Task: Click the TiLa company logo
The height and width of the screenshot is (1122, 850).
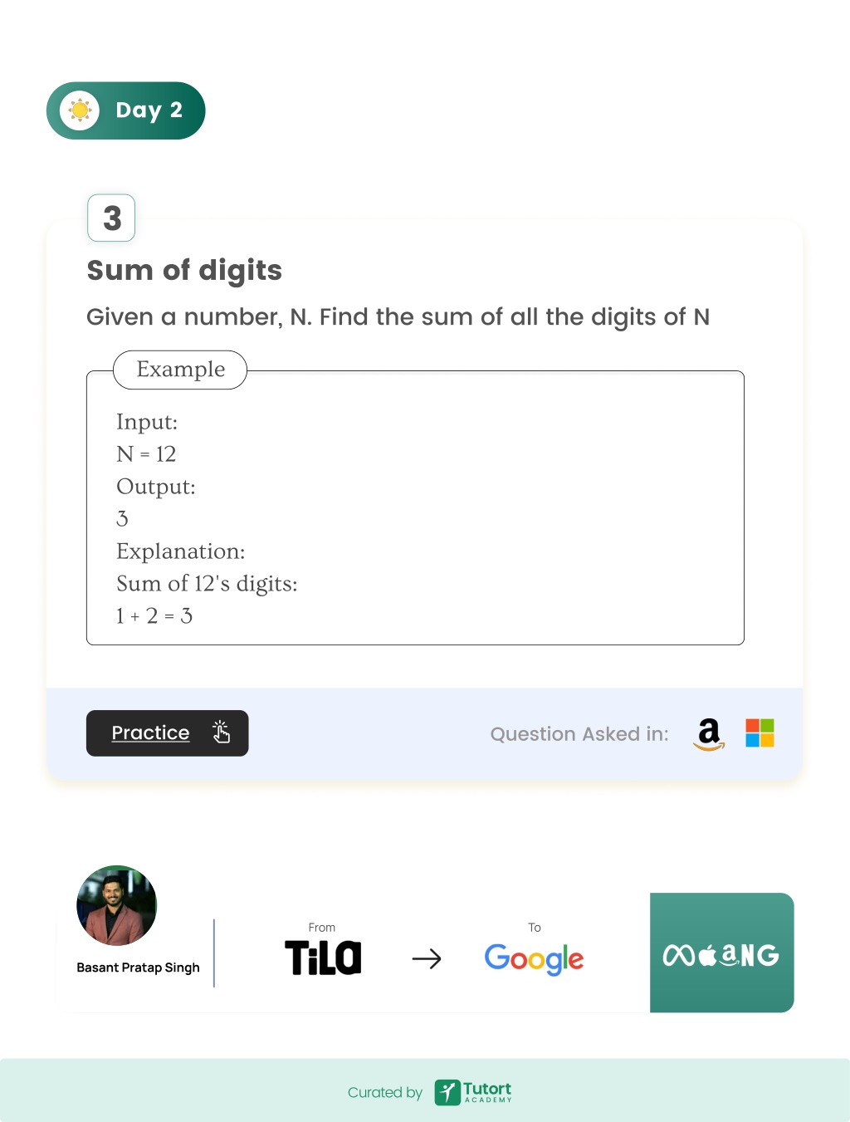Action: 323,958
